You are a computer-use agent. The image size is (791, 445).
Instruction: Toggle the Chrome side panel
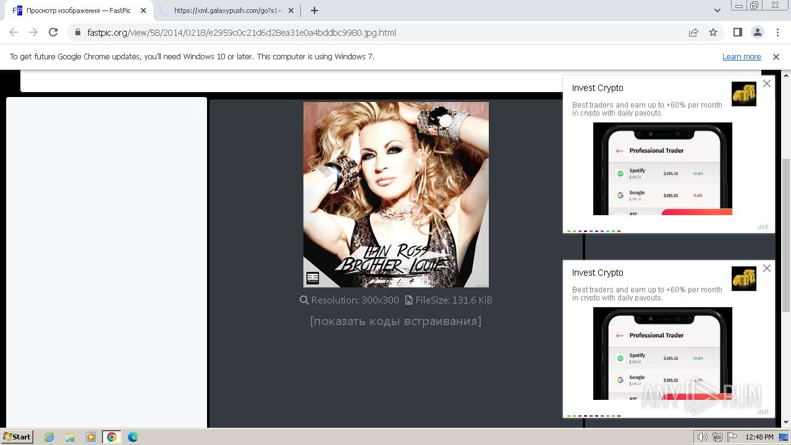(x=738, y=33)
